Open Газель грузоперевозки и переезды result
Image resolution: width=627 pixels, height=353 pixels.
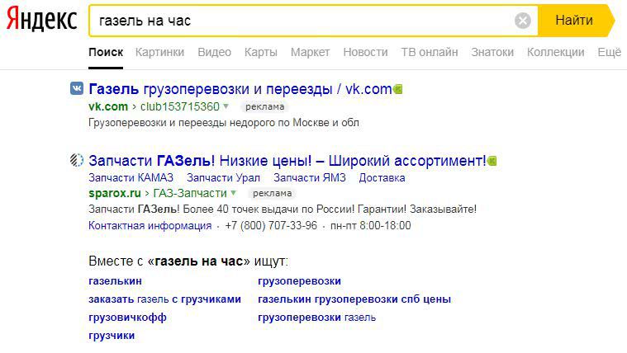[x=240, y=89]
